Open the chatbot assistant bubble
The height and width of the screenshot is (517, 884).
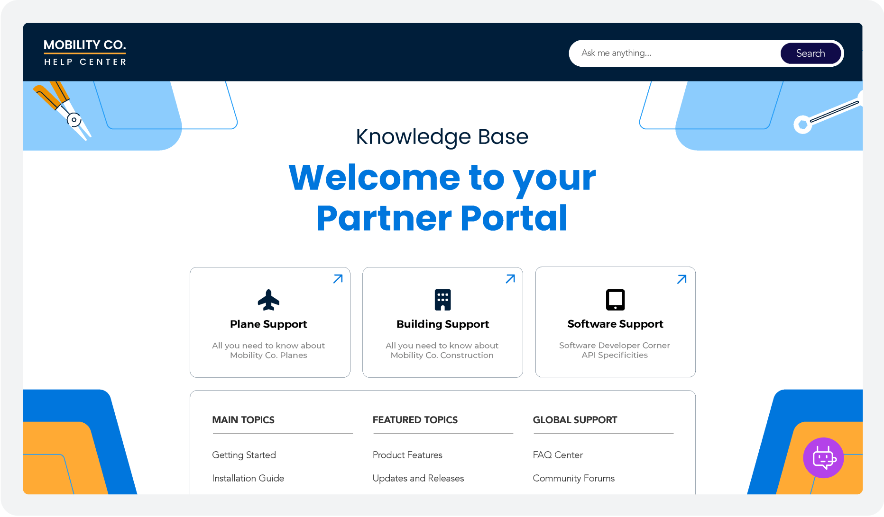[823, 458]
